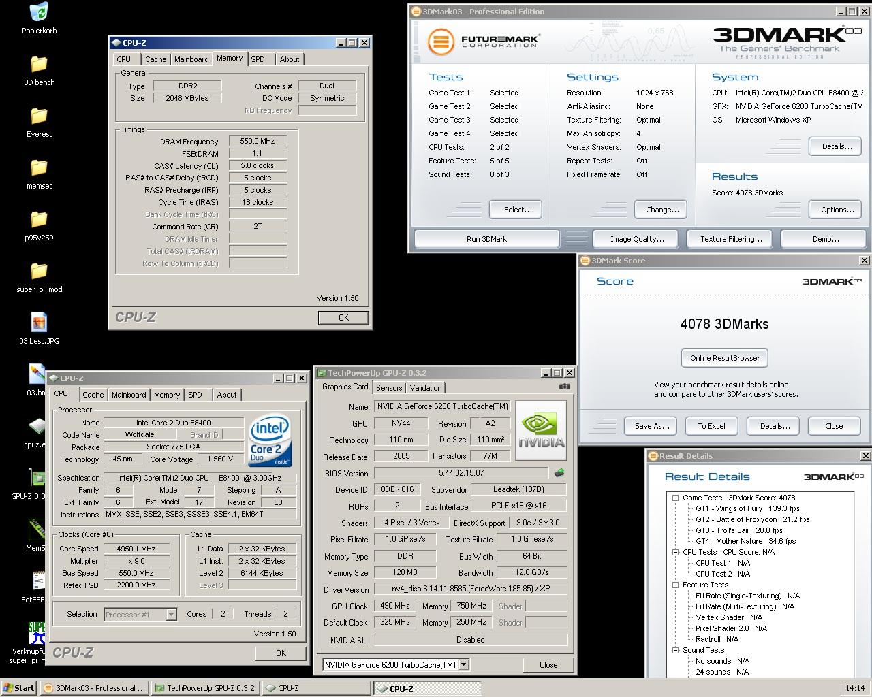This screenshot has height=697, width=872.
Task: Open the Graphics Card tab in GPU-Z
Action: pos(345,387)
